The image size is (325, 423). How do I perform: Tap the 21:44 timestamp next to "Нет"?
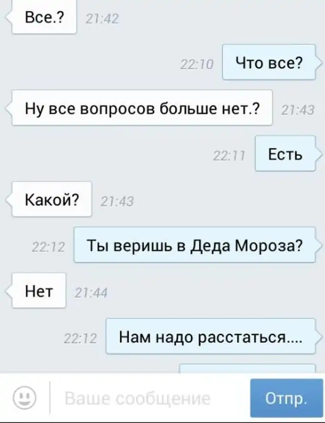coord(91,293)
